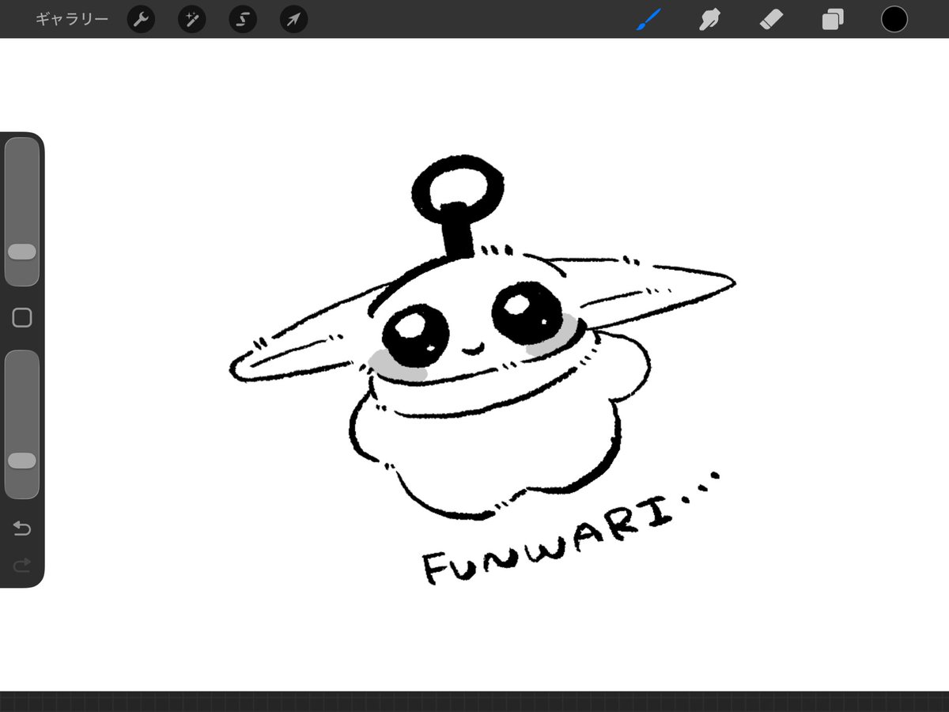
Task: Activate the Selection S-shaped tool
Action: [243, 19]
